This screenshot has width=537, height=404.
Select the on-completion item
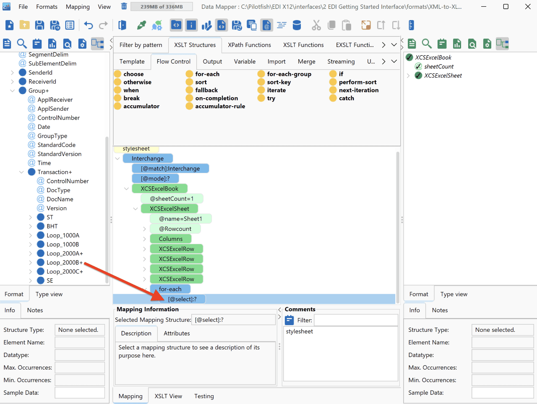212,98
